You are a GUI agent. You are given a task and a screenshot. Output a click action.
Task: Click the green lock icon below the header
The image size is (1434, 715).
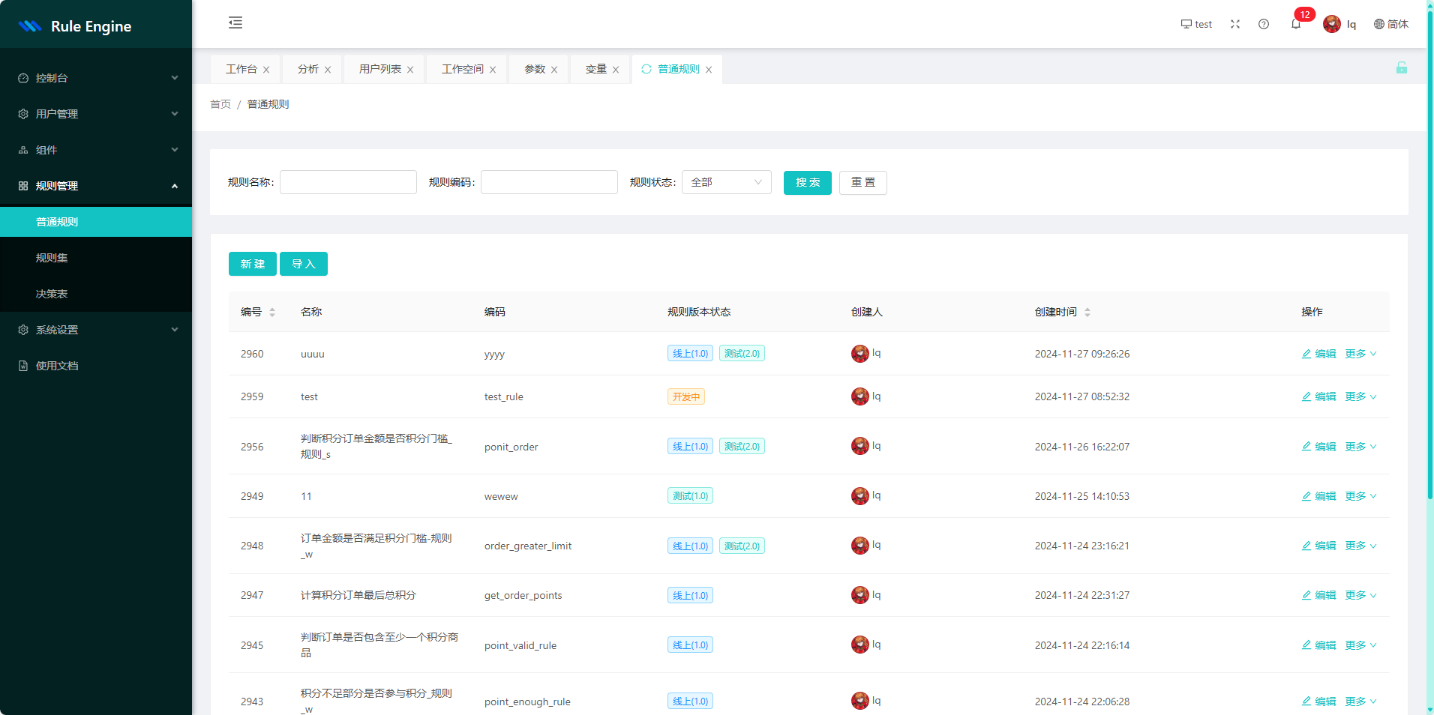pyautogui.click(x=1401, y=67)
